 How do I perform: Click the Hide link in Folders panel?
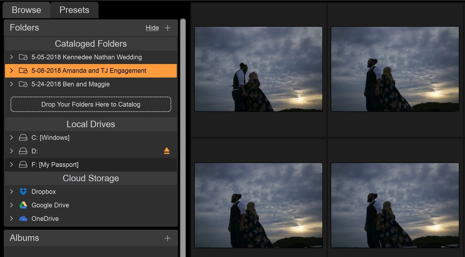coord(152,28)
